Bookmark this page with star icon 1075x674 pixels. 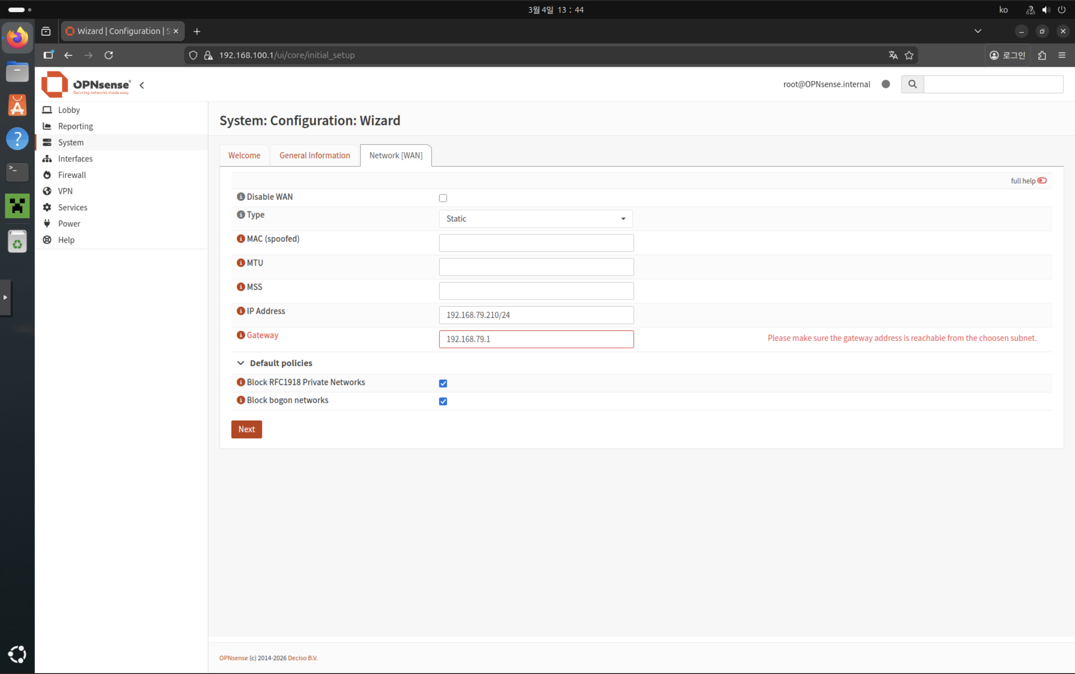(x=909, y=55)
